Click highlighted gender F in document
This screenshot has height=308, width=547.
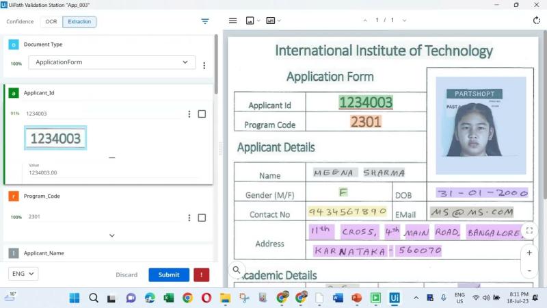click(343, 192)
